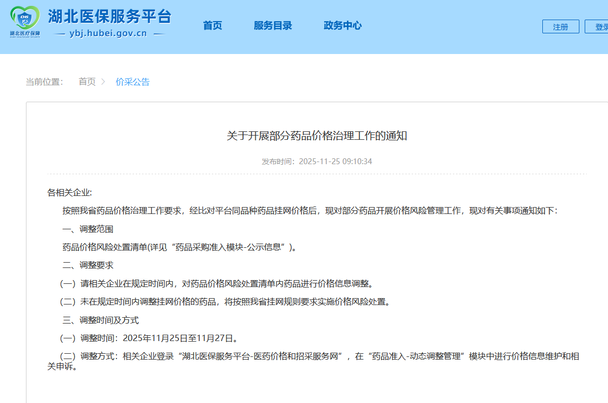This screenshot has height=403, width=608.
Task: Click the 发布时间 2025-11-25 timestamp
Action: click(x=317, y=161)
